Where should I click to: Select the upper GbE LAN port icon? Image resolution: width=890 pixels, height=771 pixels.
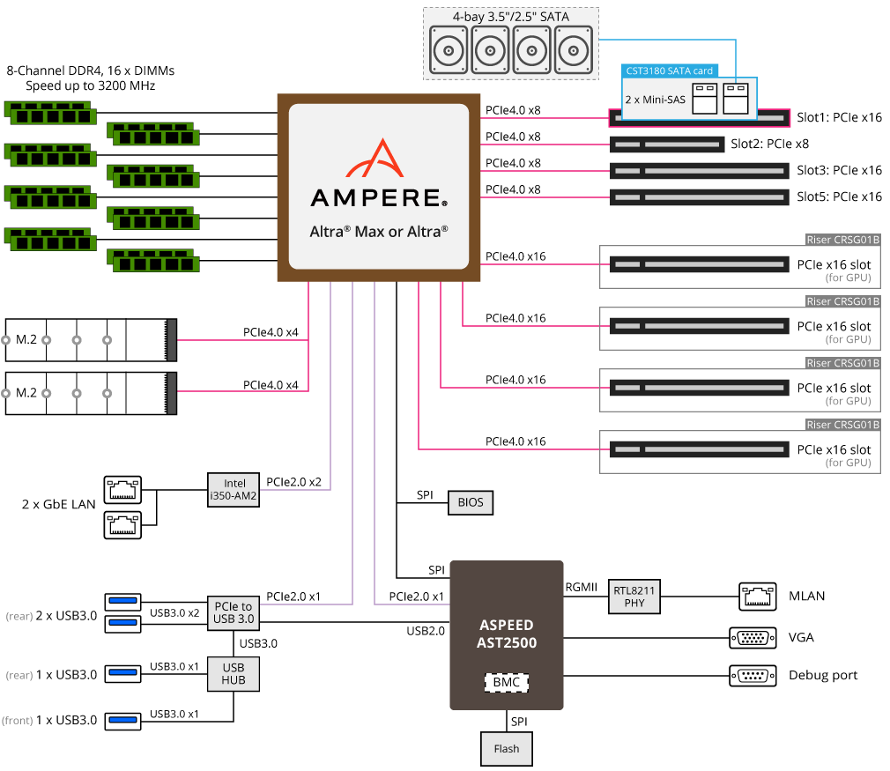click(122, 490)
